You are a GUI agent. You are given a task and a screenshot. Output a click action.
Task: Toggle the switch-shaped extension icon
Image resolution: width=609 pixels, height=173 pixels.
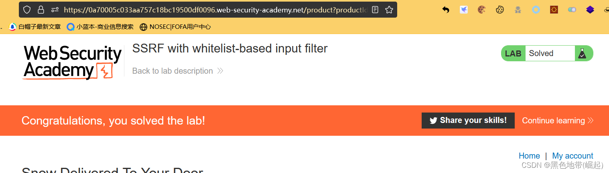572,10
